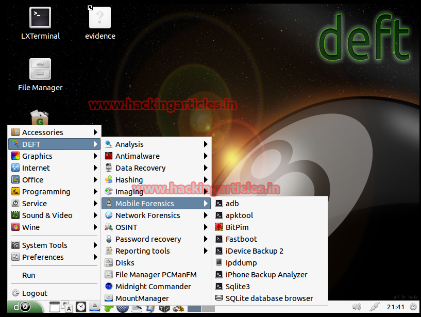This screenshot has width=421, height=317.
Task: Click the Preferences menu icon
Action: click(x=15, y=257)
